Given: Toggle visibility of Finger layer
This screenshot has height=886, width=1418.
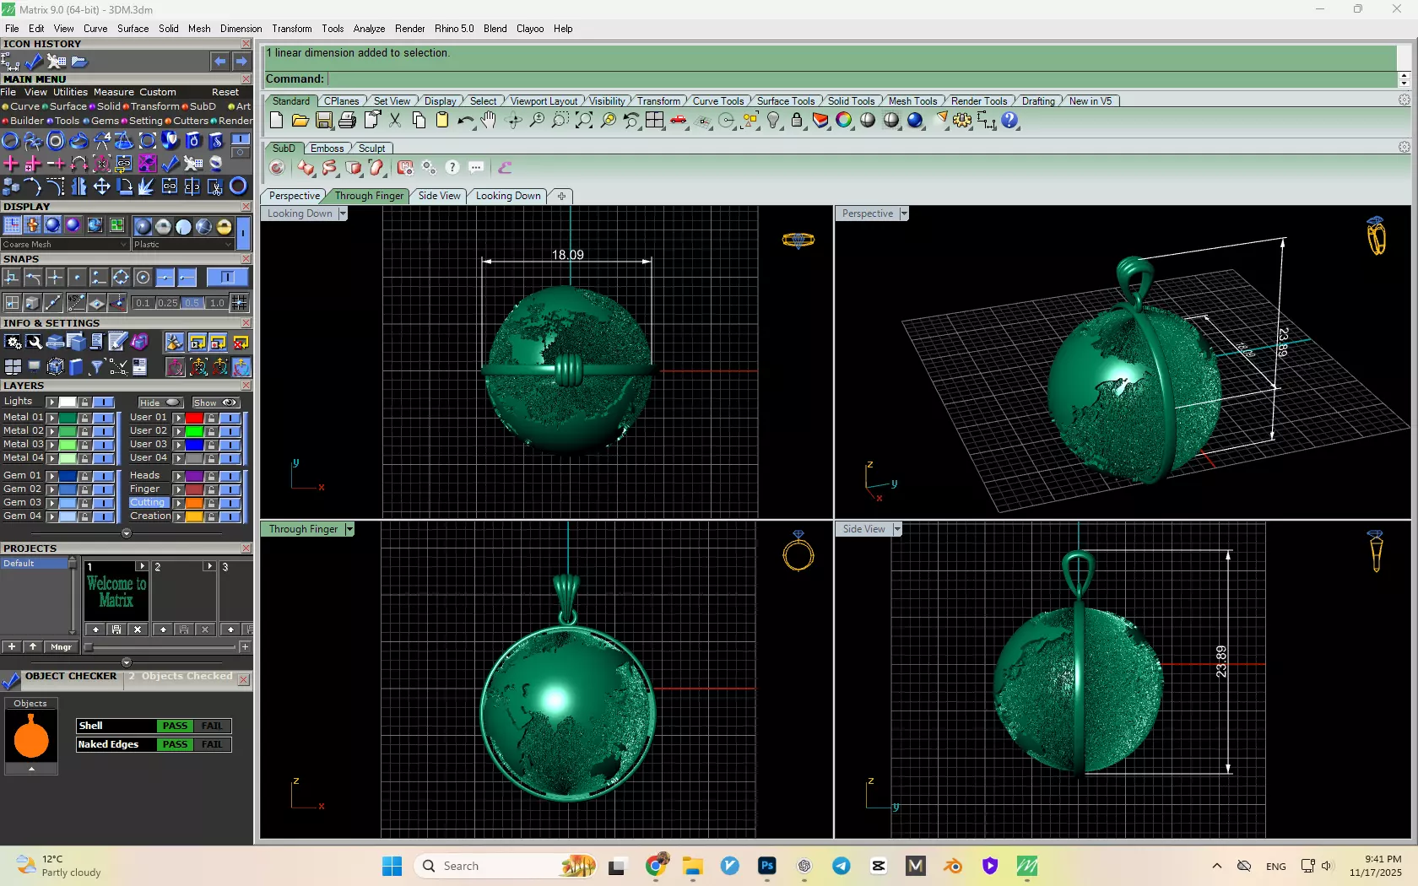Looking at the screenshot, I should coord(230,489).
